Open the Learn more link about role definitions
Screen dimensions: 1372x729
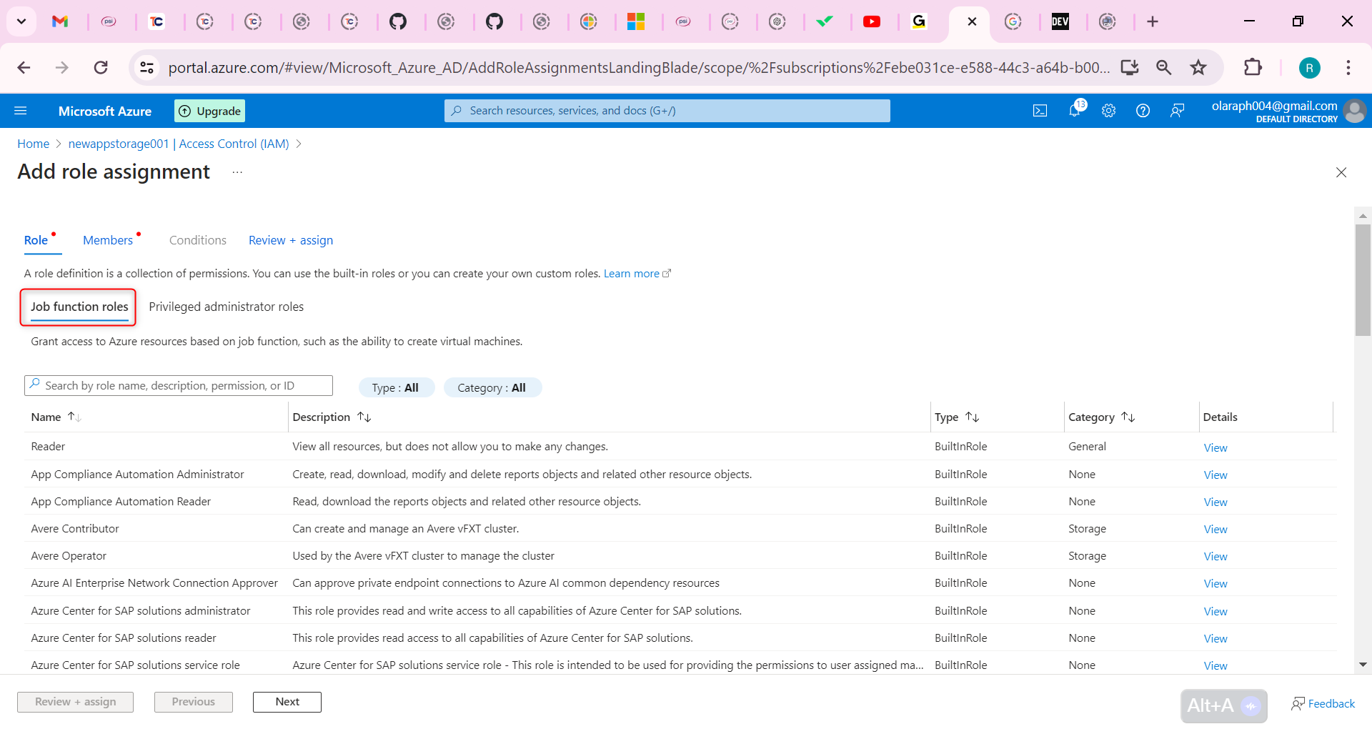632,273
